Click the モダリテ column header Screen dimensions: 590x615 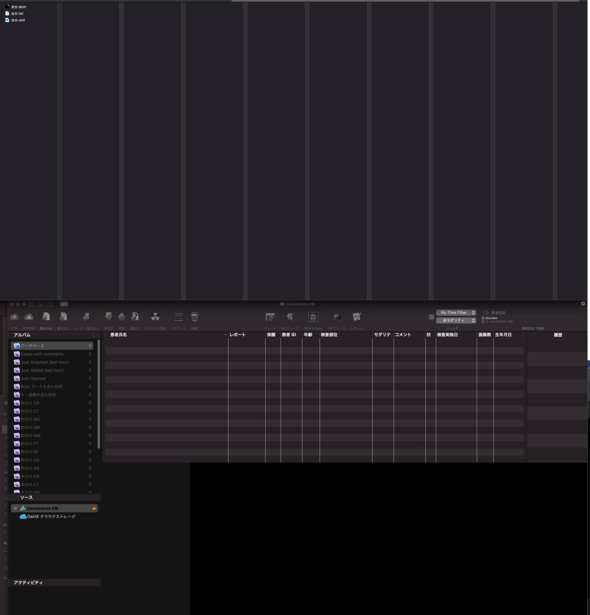pyautogui.click(x=383, y=335)
